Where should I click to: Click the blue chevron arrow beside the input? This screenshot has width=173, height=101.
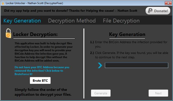pos(100,65)
